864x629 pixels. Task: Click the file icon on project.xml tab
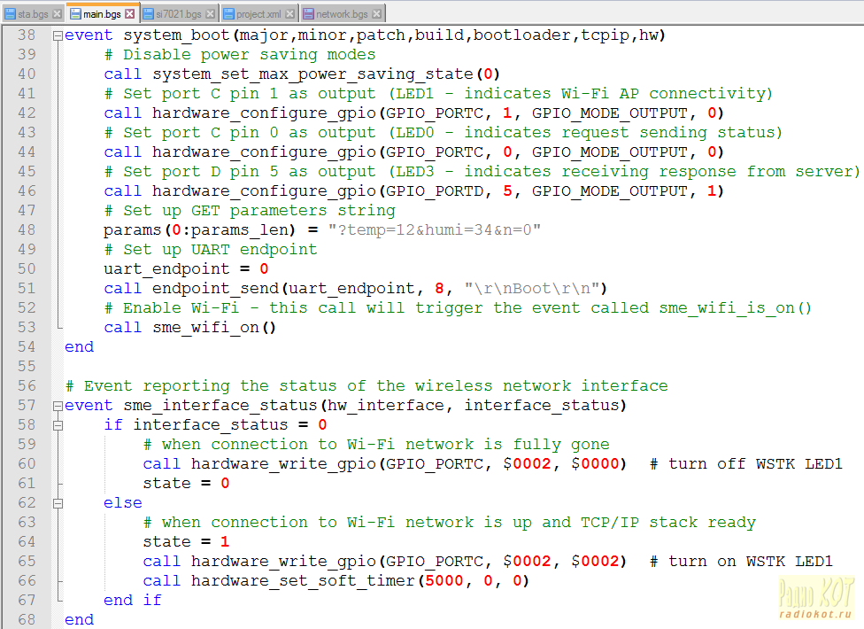pos(229,14)
